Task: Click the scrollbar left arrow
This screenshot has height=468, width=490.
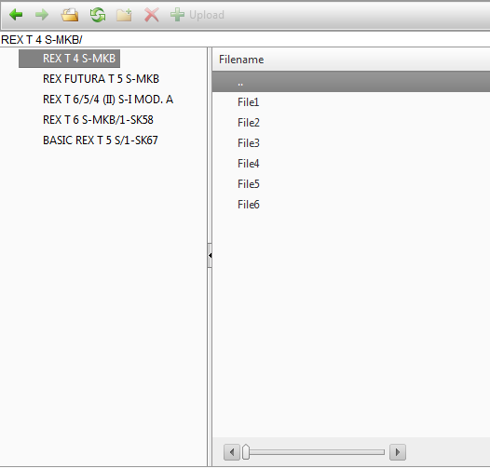Action: 232,452
